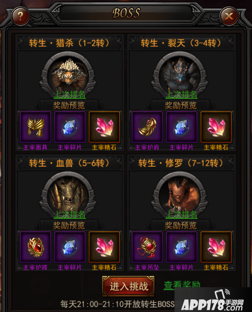Select 主宰碎片 blue crystal under 血兽 boss

click(70, 247)
